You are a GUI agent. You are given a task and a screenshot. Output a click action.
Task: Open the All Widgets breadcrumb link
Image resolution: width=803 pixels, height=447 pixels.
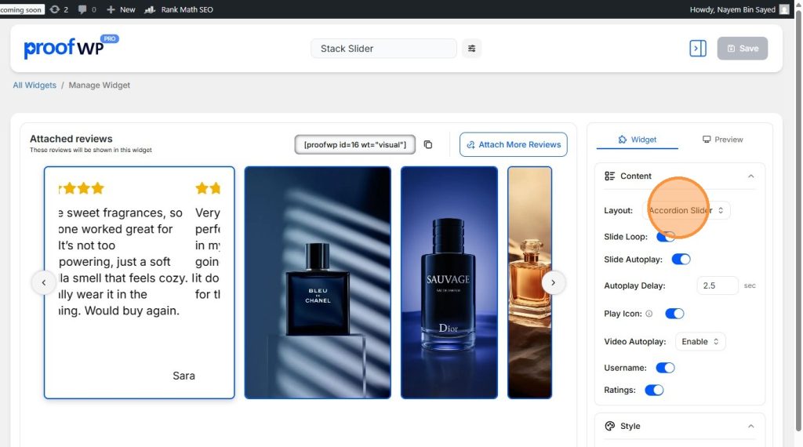(x=35, y=85)
